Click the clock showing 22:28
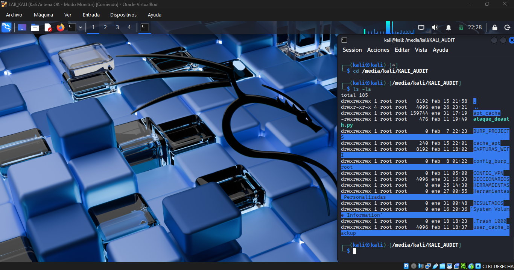 [x=475, y=27]
